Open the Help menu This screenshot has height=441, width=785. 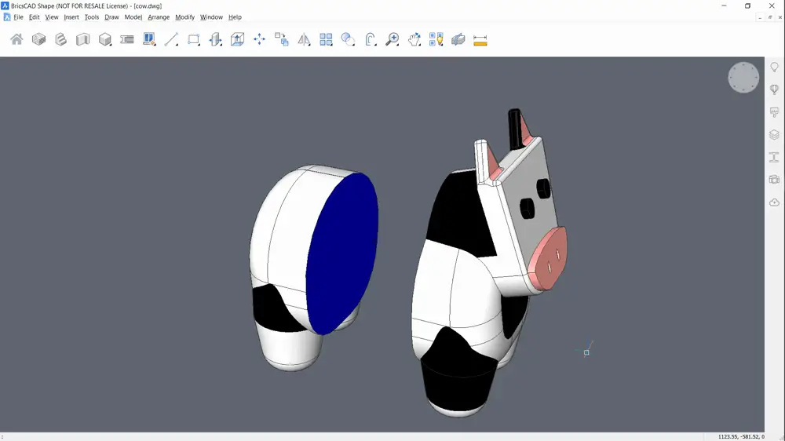pyautogui.click(x=235, y=17)
